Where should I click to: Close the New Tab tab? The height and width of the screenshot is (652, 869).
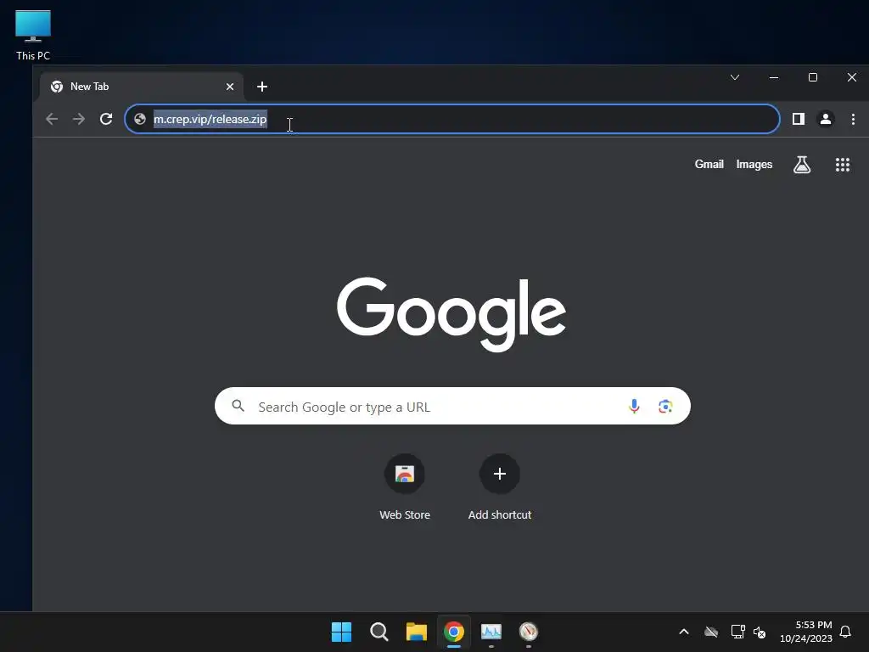point(230,87)
